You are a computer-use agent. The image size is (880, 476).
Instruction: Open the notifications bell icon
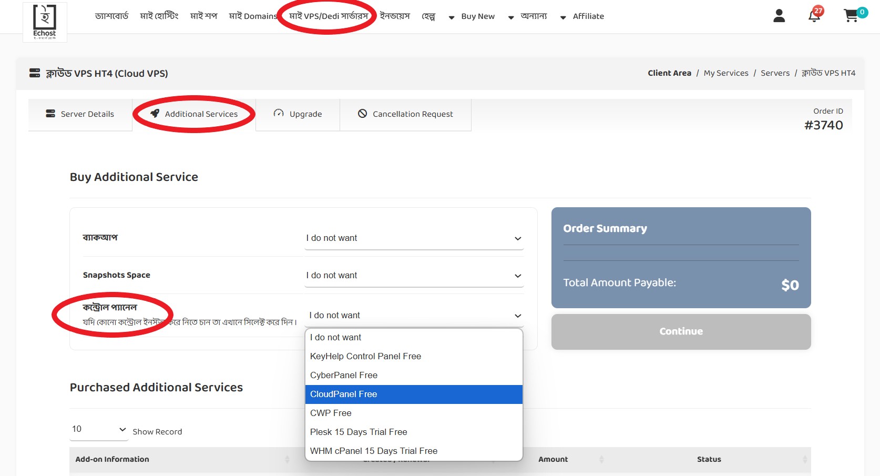click(814, 16)
